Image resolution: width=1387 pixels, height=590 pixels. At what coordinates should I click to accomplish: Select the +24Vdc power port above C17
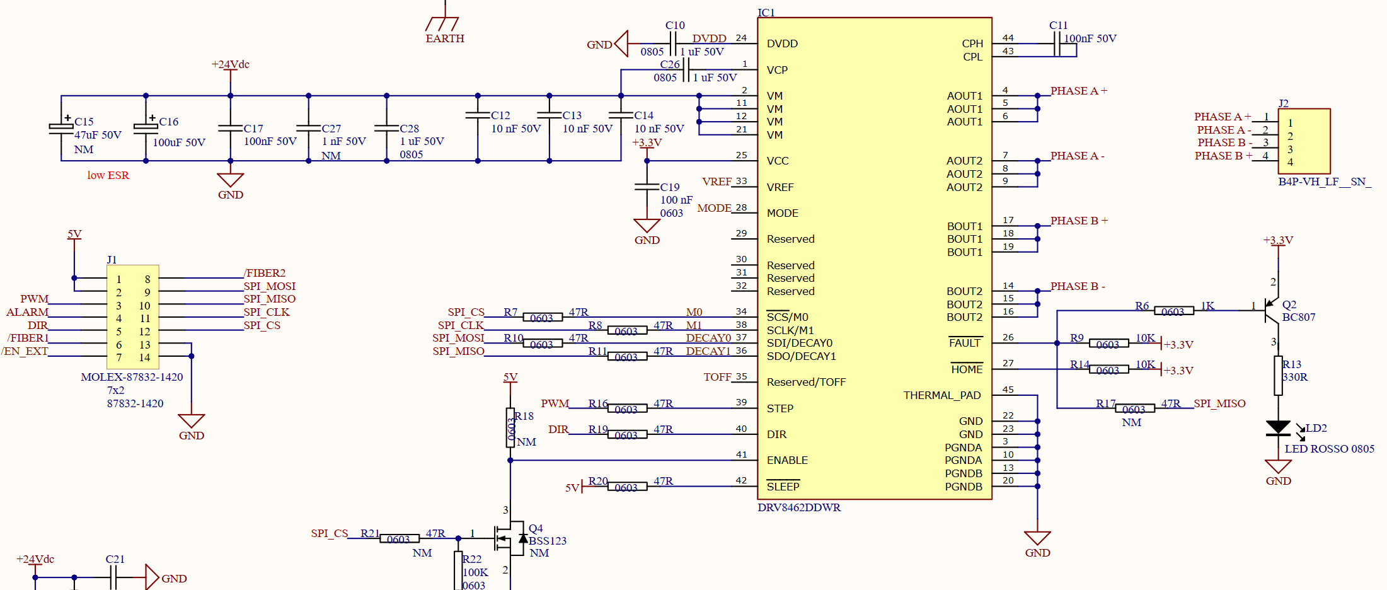(230, 64)
